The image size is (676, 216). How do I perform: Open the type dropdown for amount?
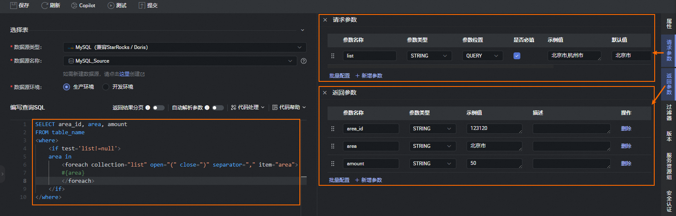[432, 164]
